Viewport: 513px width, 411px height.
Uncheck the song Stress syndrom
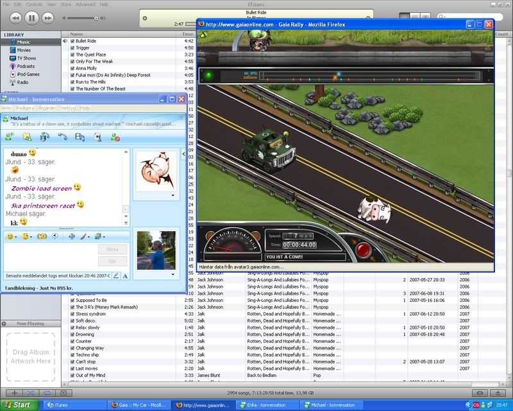click(x=72, y=314)
